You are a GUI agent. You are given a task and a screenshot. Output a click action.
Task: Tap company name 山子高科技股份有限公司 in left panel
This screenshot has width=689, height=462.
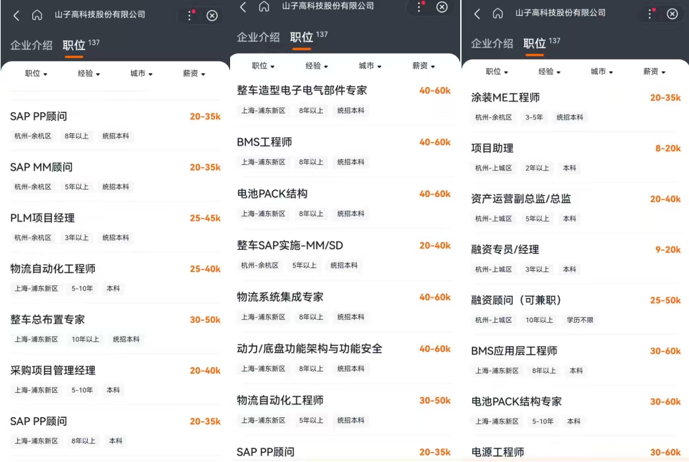100,14
